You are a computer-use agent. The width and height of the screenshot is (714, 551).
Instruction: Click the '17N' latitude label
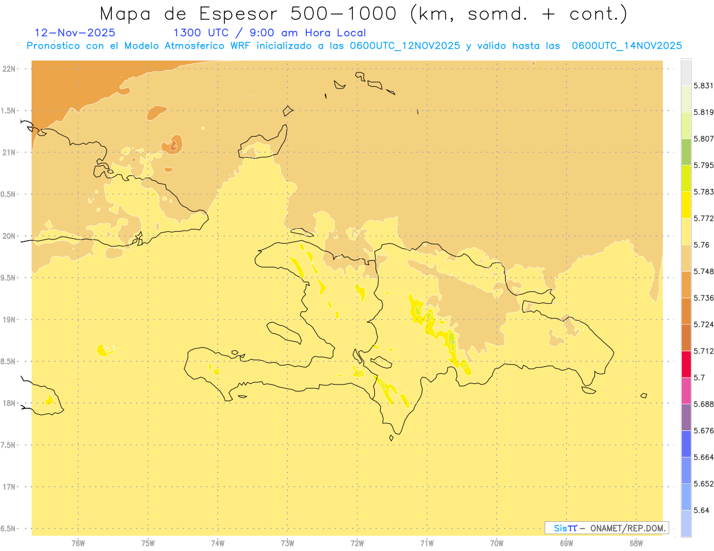[9, 487]
